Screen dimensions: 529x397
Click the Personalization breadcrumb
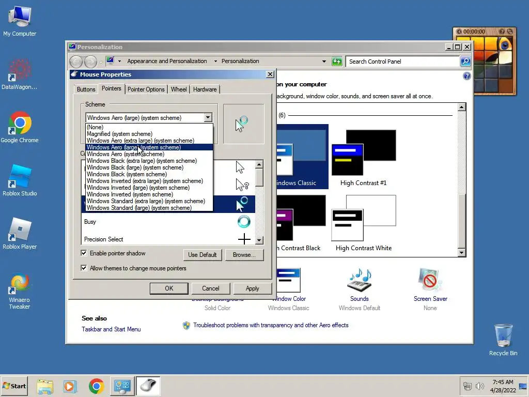click(x=240, y=61)
